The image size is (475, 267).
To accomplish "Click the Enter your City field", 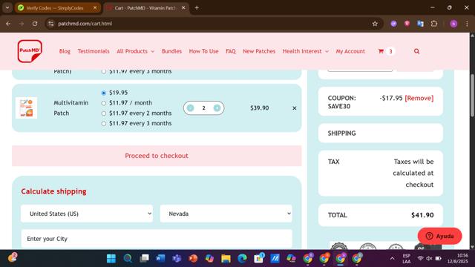I will click(157, 239).
